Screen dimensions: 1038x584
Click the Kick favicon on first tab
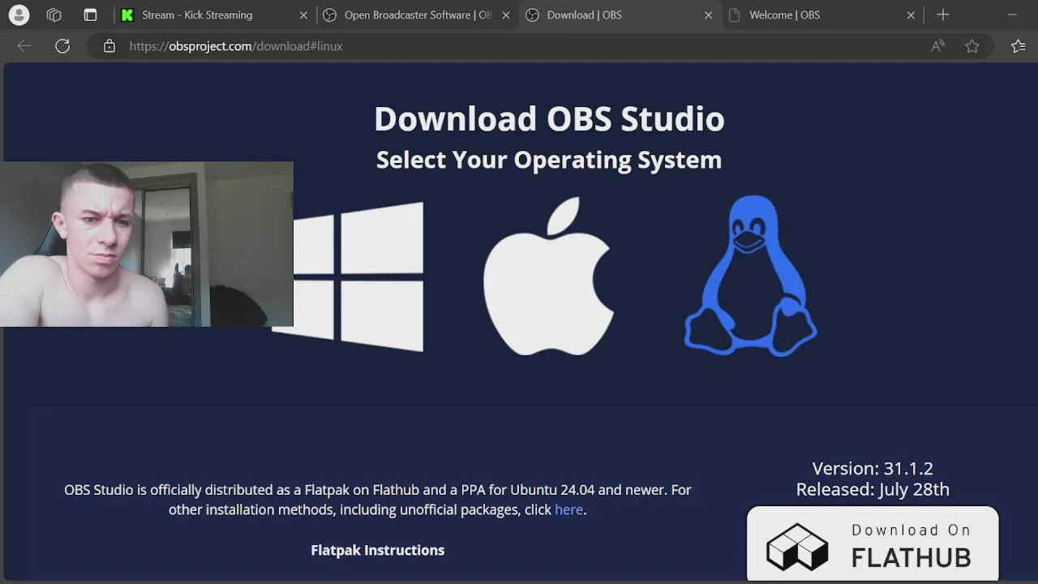(127, 15)
